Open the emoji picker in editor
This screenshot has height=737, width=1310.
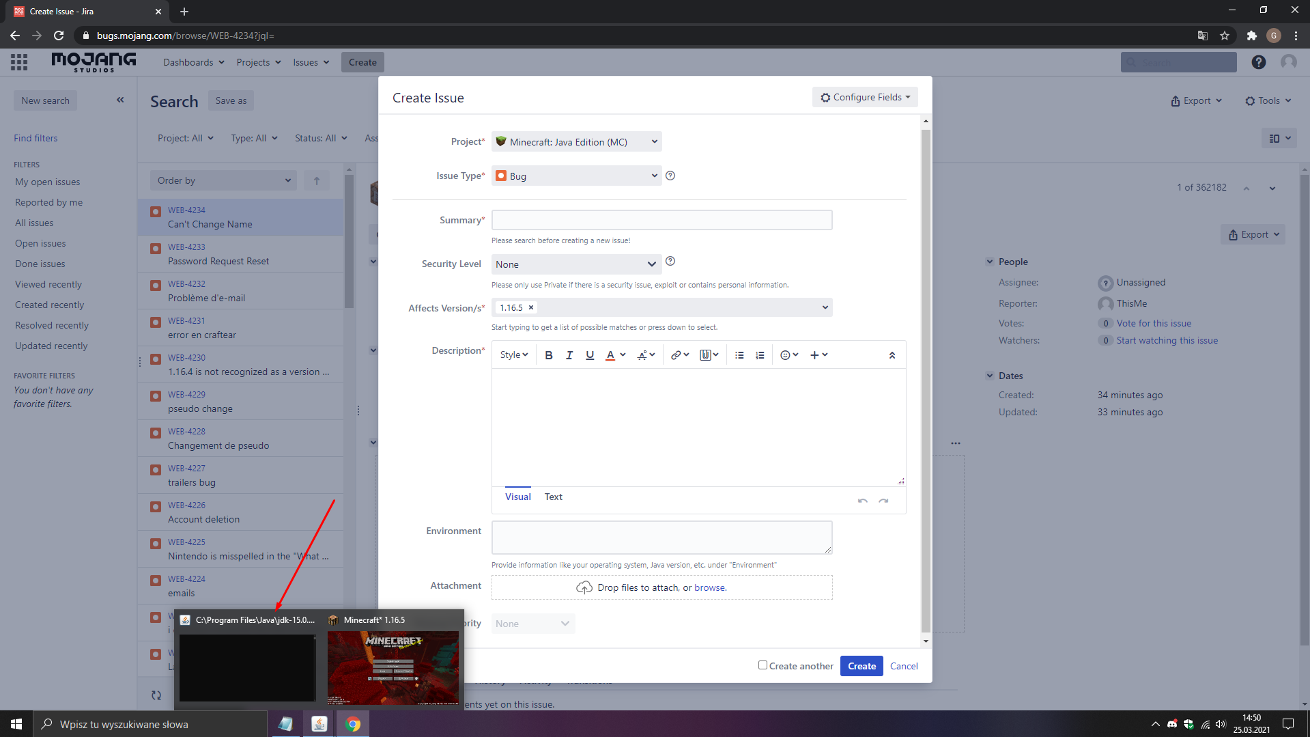[788, 355]
